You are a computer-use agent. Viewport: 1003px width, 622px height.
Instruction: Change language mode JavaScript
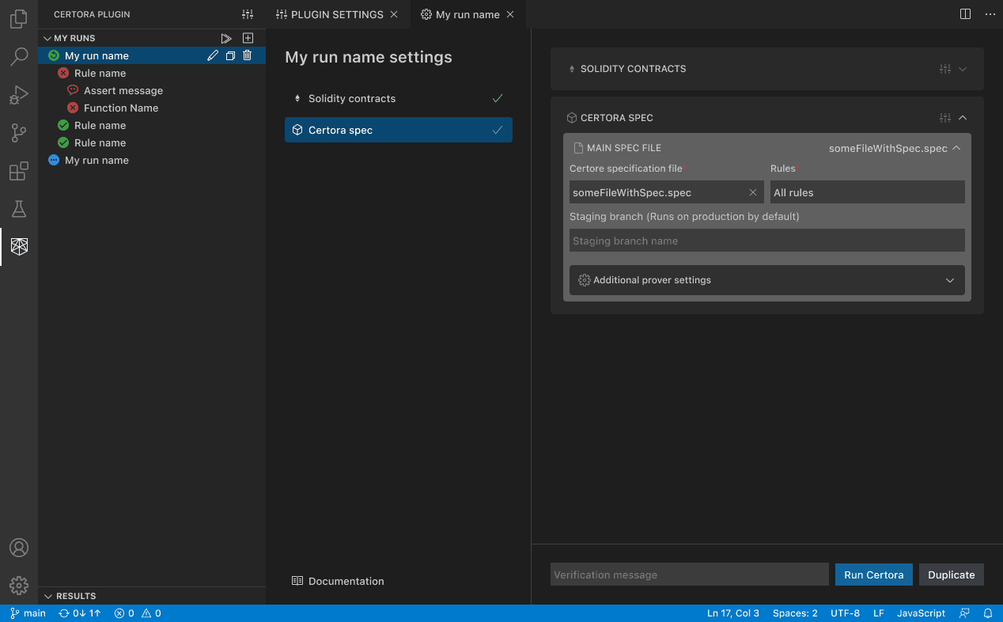pos(921,613)
